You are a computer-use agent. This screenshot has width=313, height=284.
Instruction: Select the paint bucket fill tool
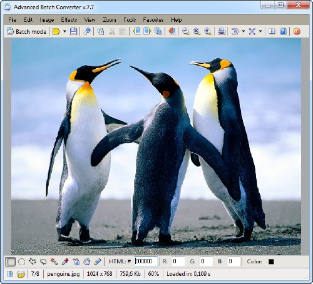tap(76, 261)
